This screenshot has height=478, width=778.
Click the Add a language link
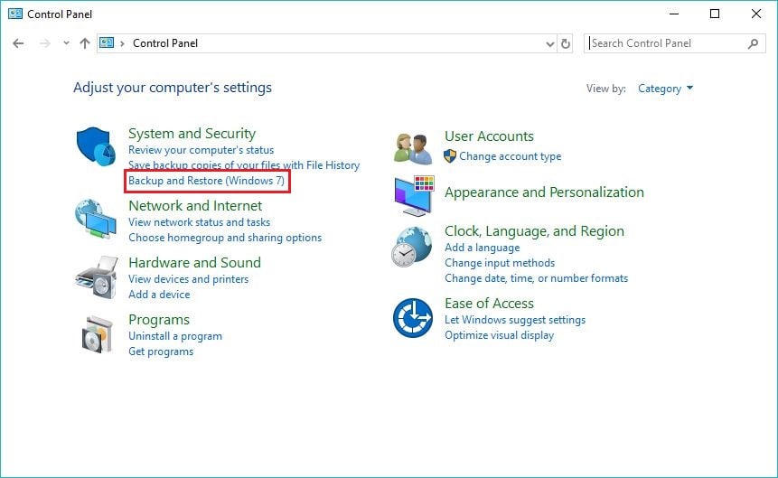tap(483, 248)
